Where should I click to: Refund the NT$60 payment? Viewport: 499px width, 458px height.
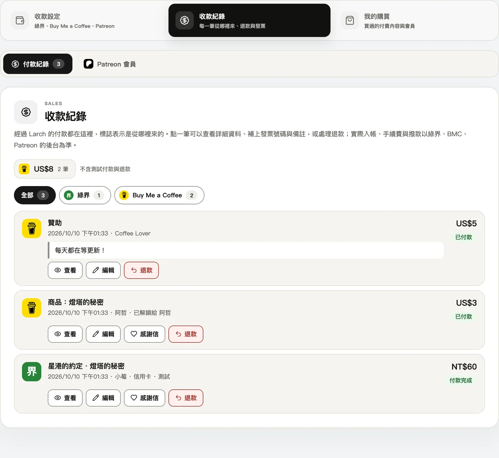tap(186, 398)
